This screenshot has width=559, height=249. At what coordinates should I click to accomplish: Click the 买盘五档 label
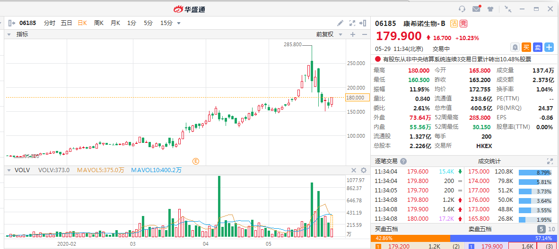click(x=387, y=230)
